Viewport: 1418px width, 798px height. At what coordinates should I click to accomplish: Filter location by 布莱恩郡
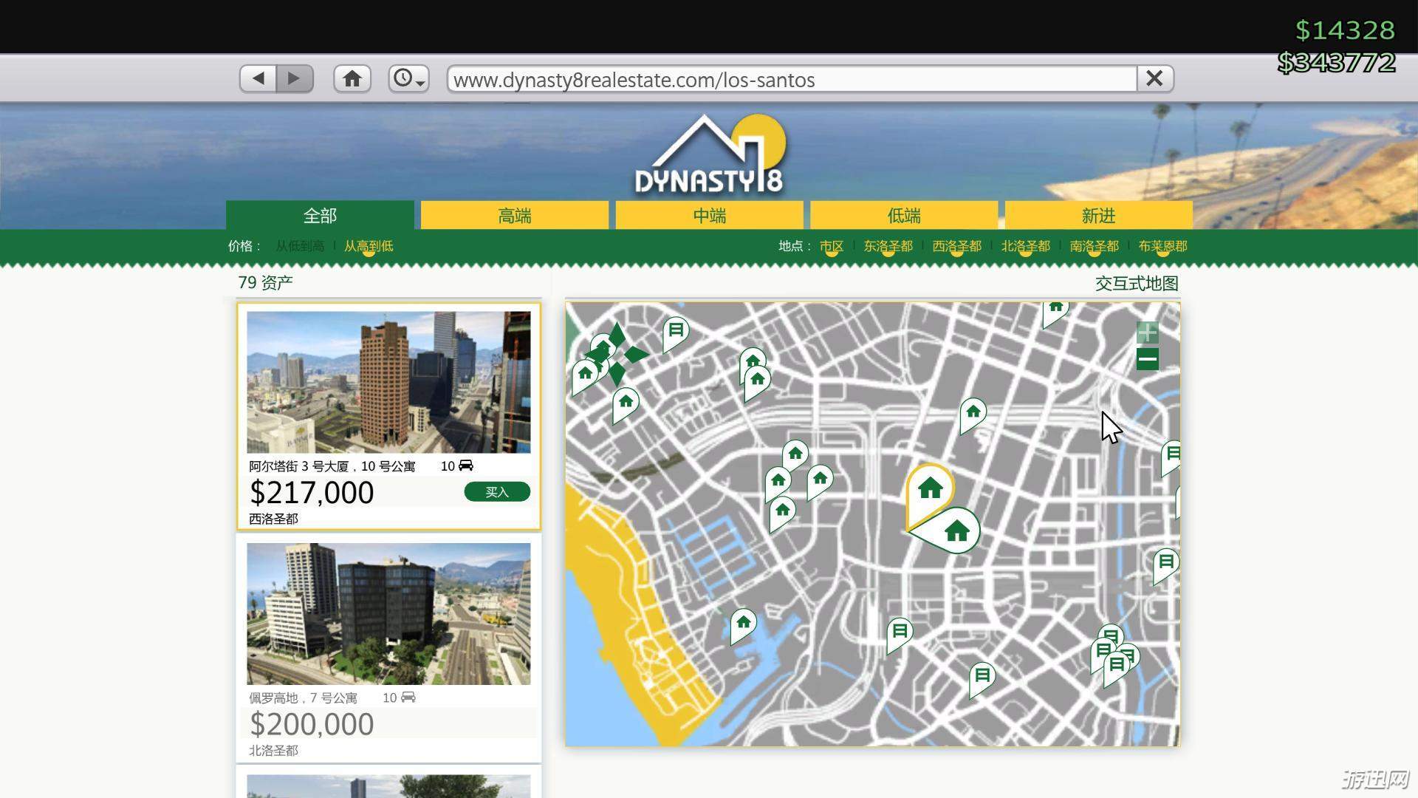pyautogui.click(x=1162, y=246)
